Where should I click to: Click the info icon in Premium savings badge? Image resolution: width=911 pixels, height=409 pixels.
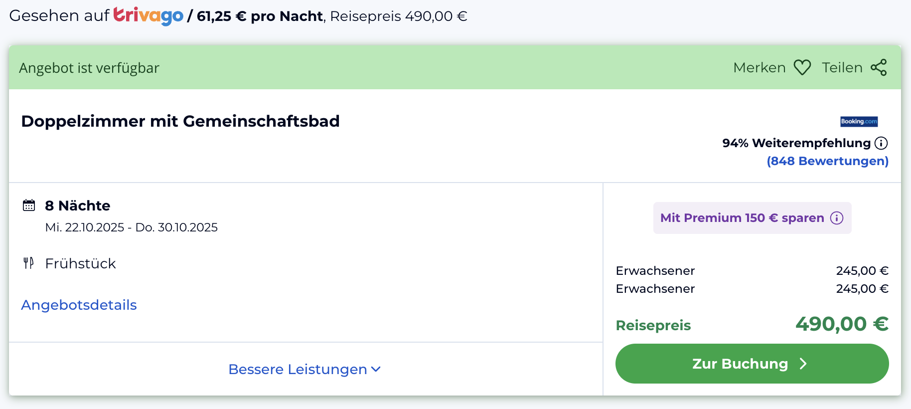pyautogui.click(x=837, y=218)
